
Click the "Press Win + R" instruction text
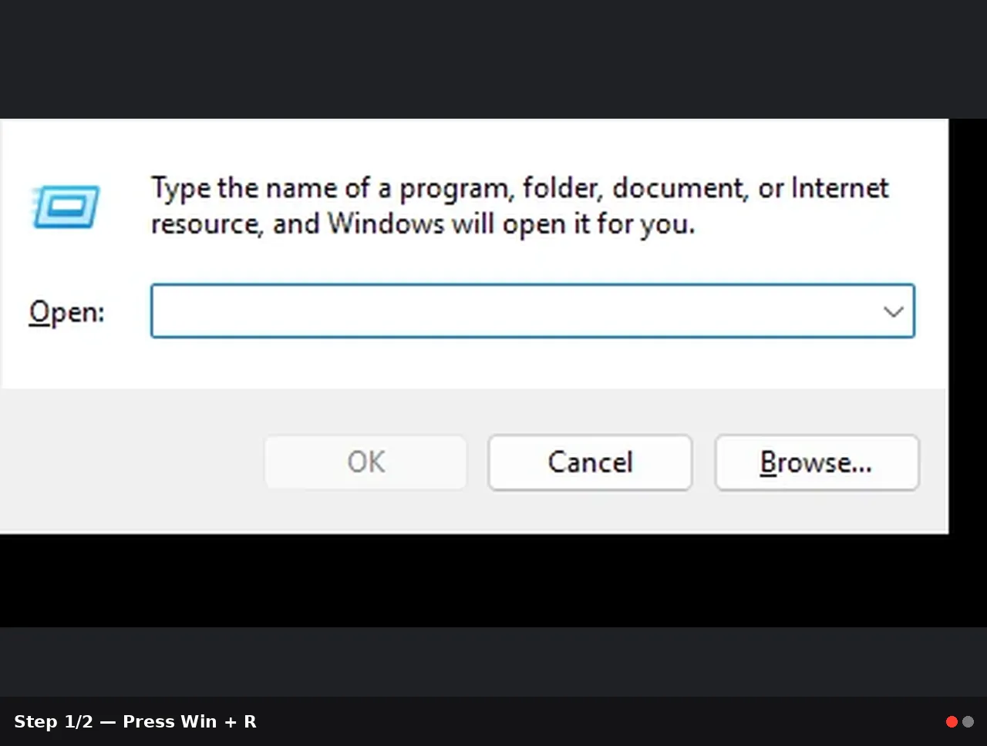pyautogui.click(x=190, y=722)
